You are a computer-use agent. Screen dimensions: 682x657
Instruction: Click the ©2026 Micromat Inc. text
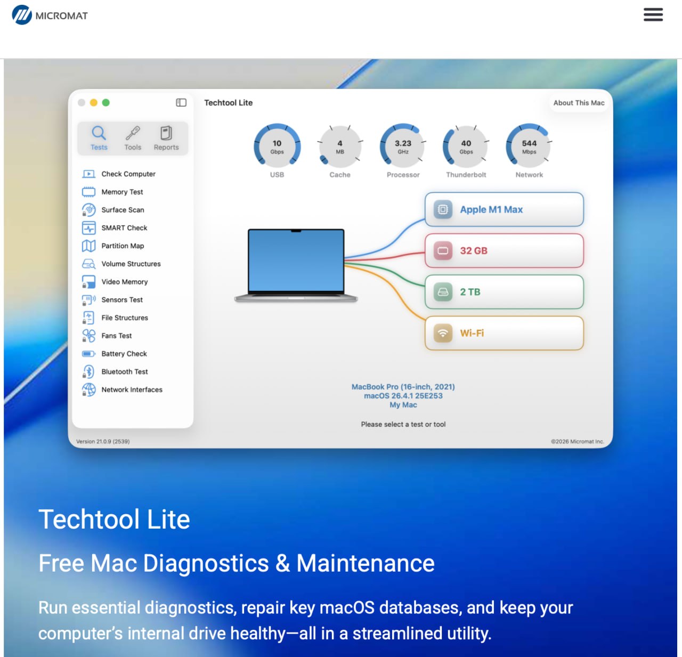tap(578, 441)
